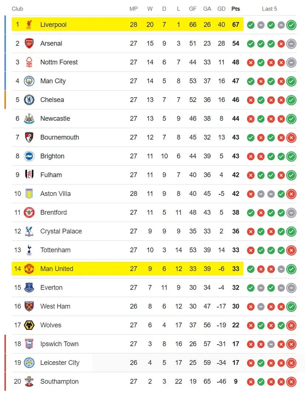Click the Arsenal club crest
This screenshot has width=305, height=394.
[x=29, y=43]
